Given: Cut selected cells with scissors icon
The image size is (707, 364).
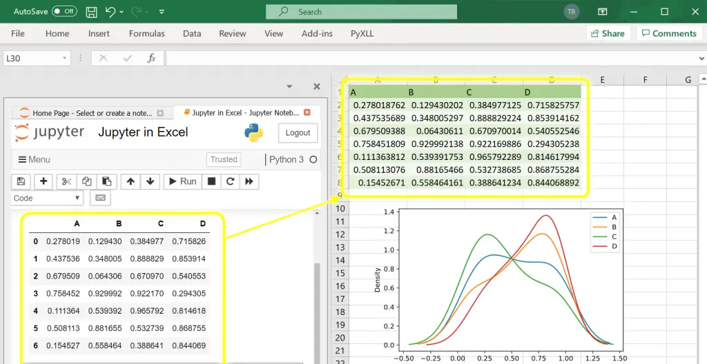Looking at the screenshot, I should coord(67,181).
